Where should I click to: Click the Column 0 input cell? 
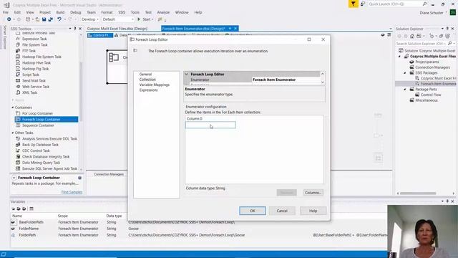tap(210, 125)
